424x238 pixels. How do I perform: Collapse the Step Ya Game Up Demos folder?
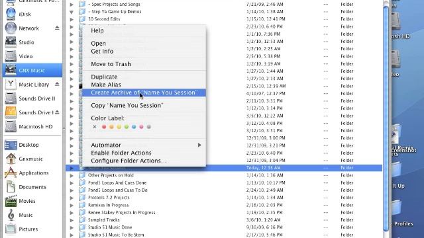pyautogui.click(x=72, y=12)
